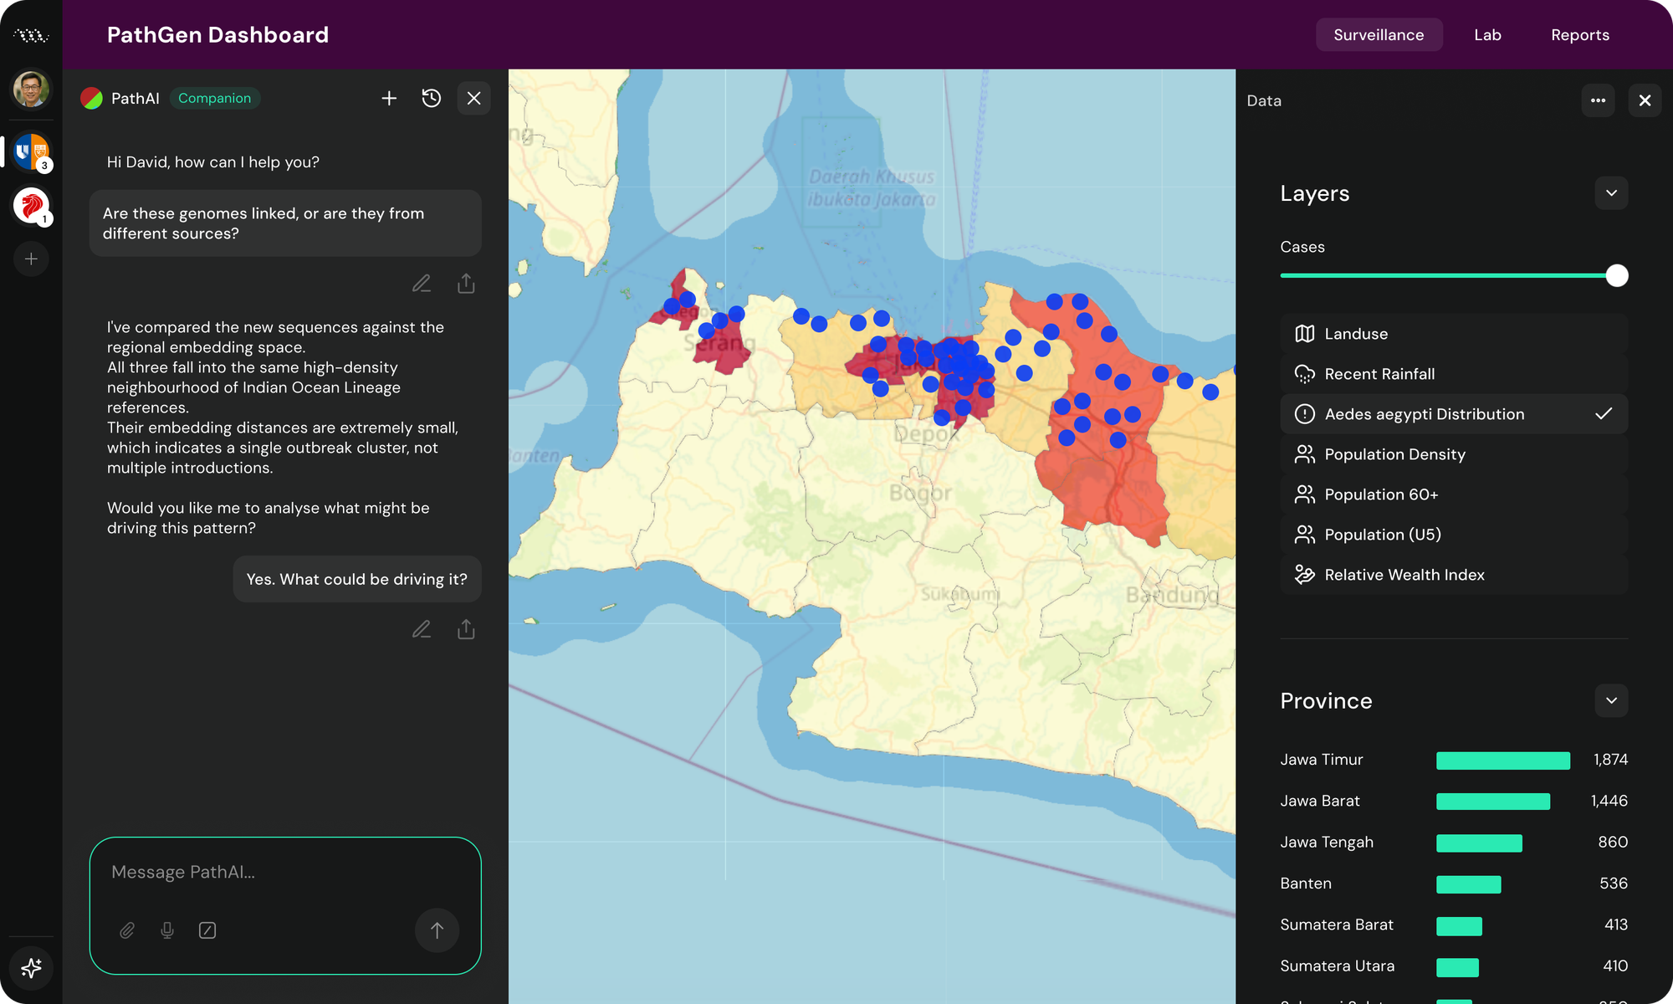Adjust the Cases slider handle

tap(1617, 275)
